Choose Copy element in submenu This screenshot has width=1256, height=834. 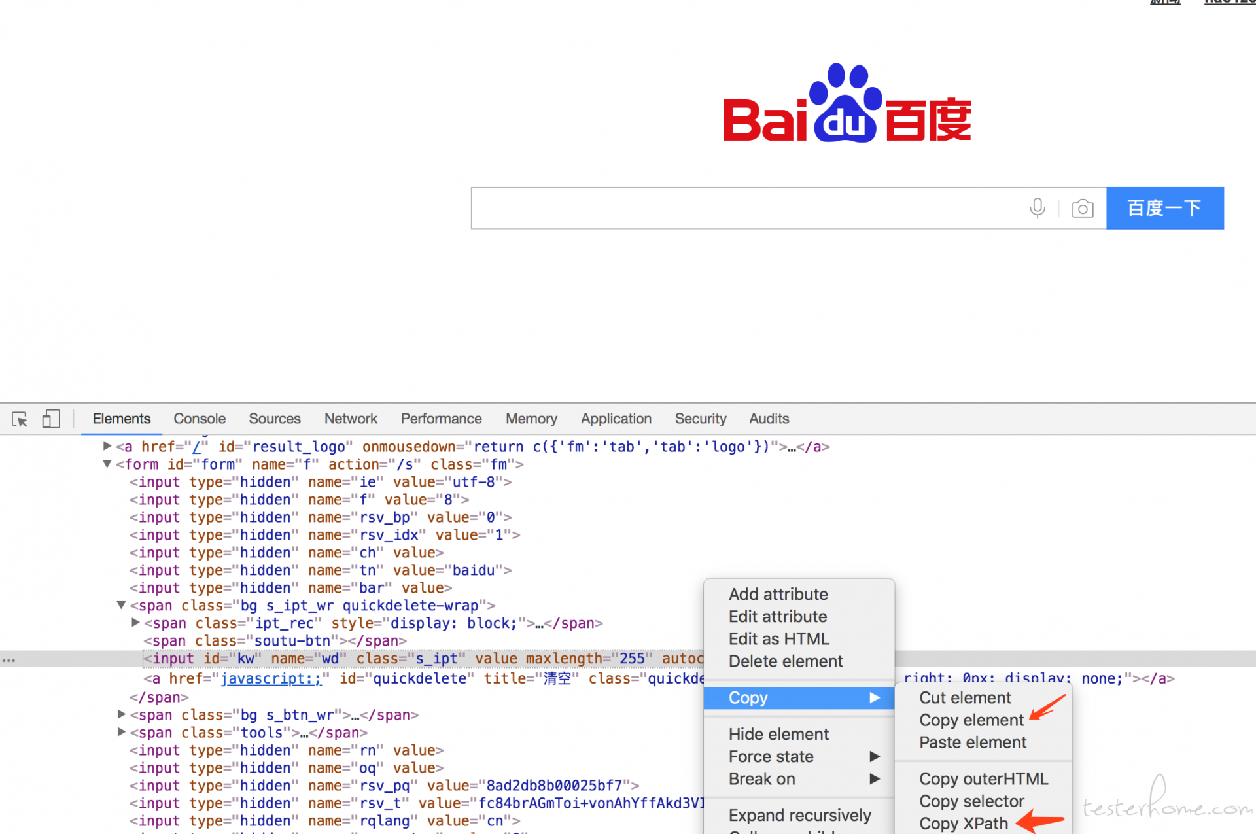coord(971,720)
